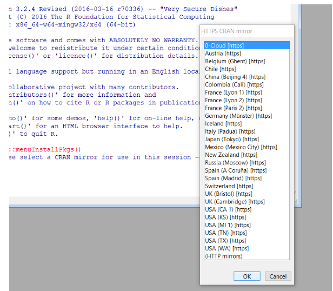Select Iceland [https] mirror
333x291 pixels.
coord(247,123)
